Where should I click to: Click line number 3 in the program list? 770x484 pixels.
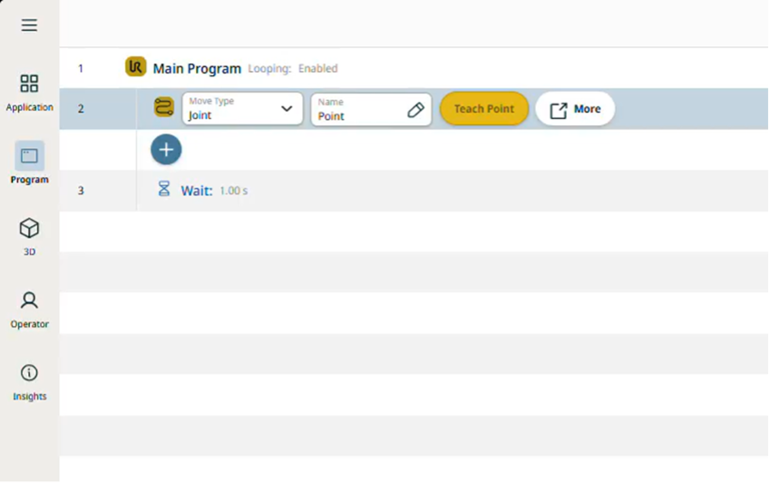(x=81, y=191)
